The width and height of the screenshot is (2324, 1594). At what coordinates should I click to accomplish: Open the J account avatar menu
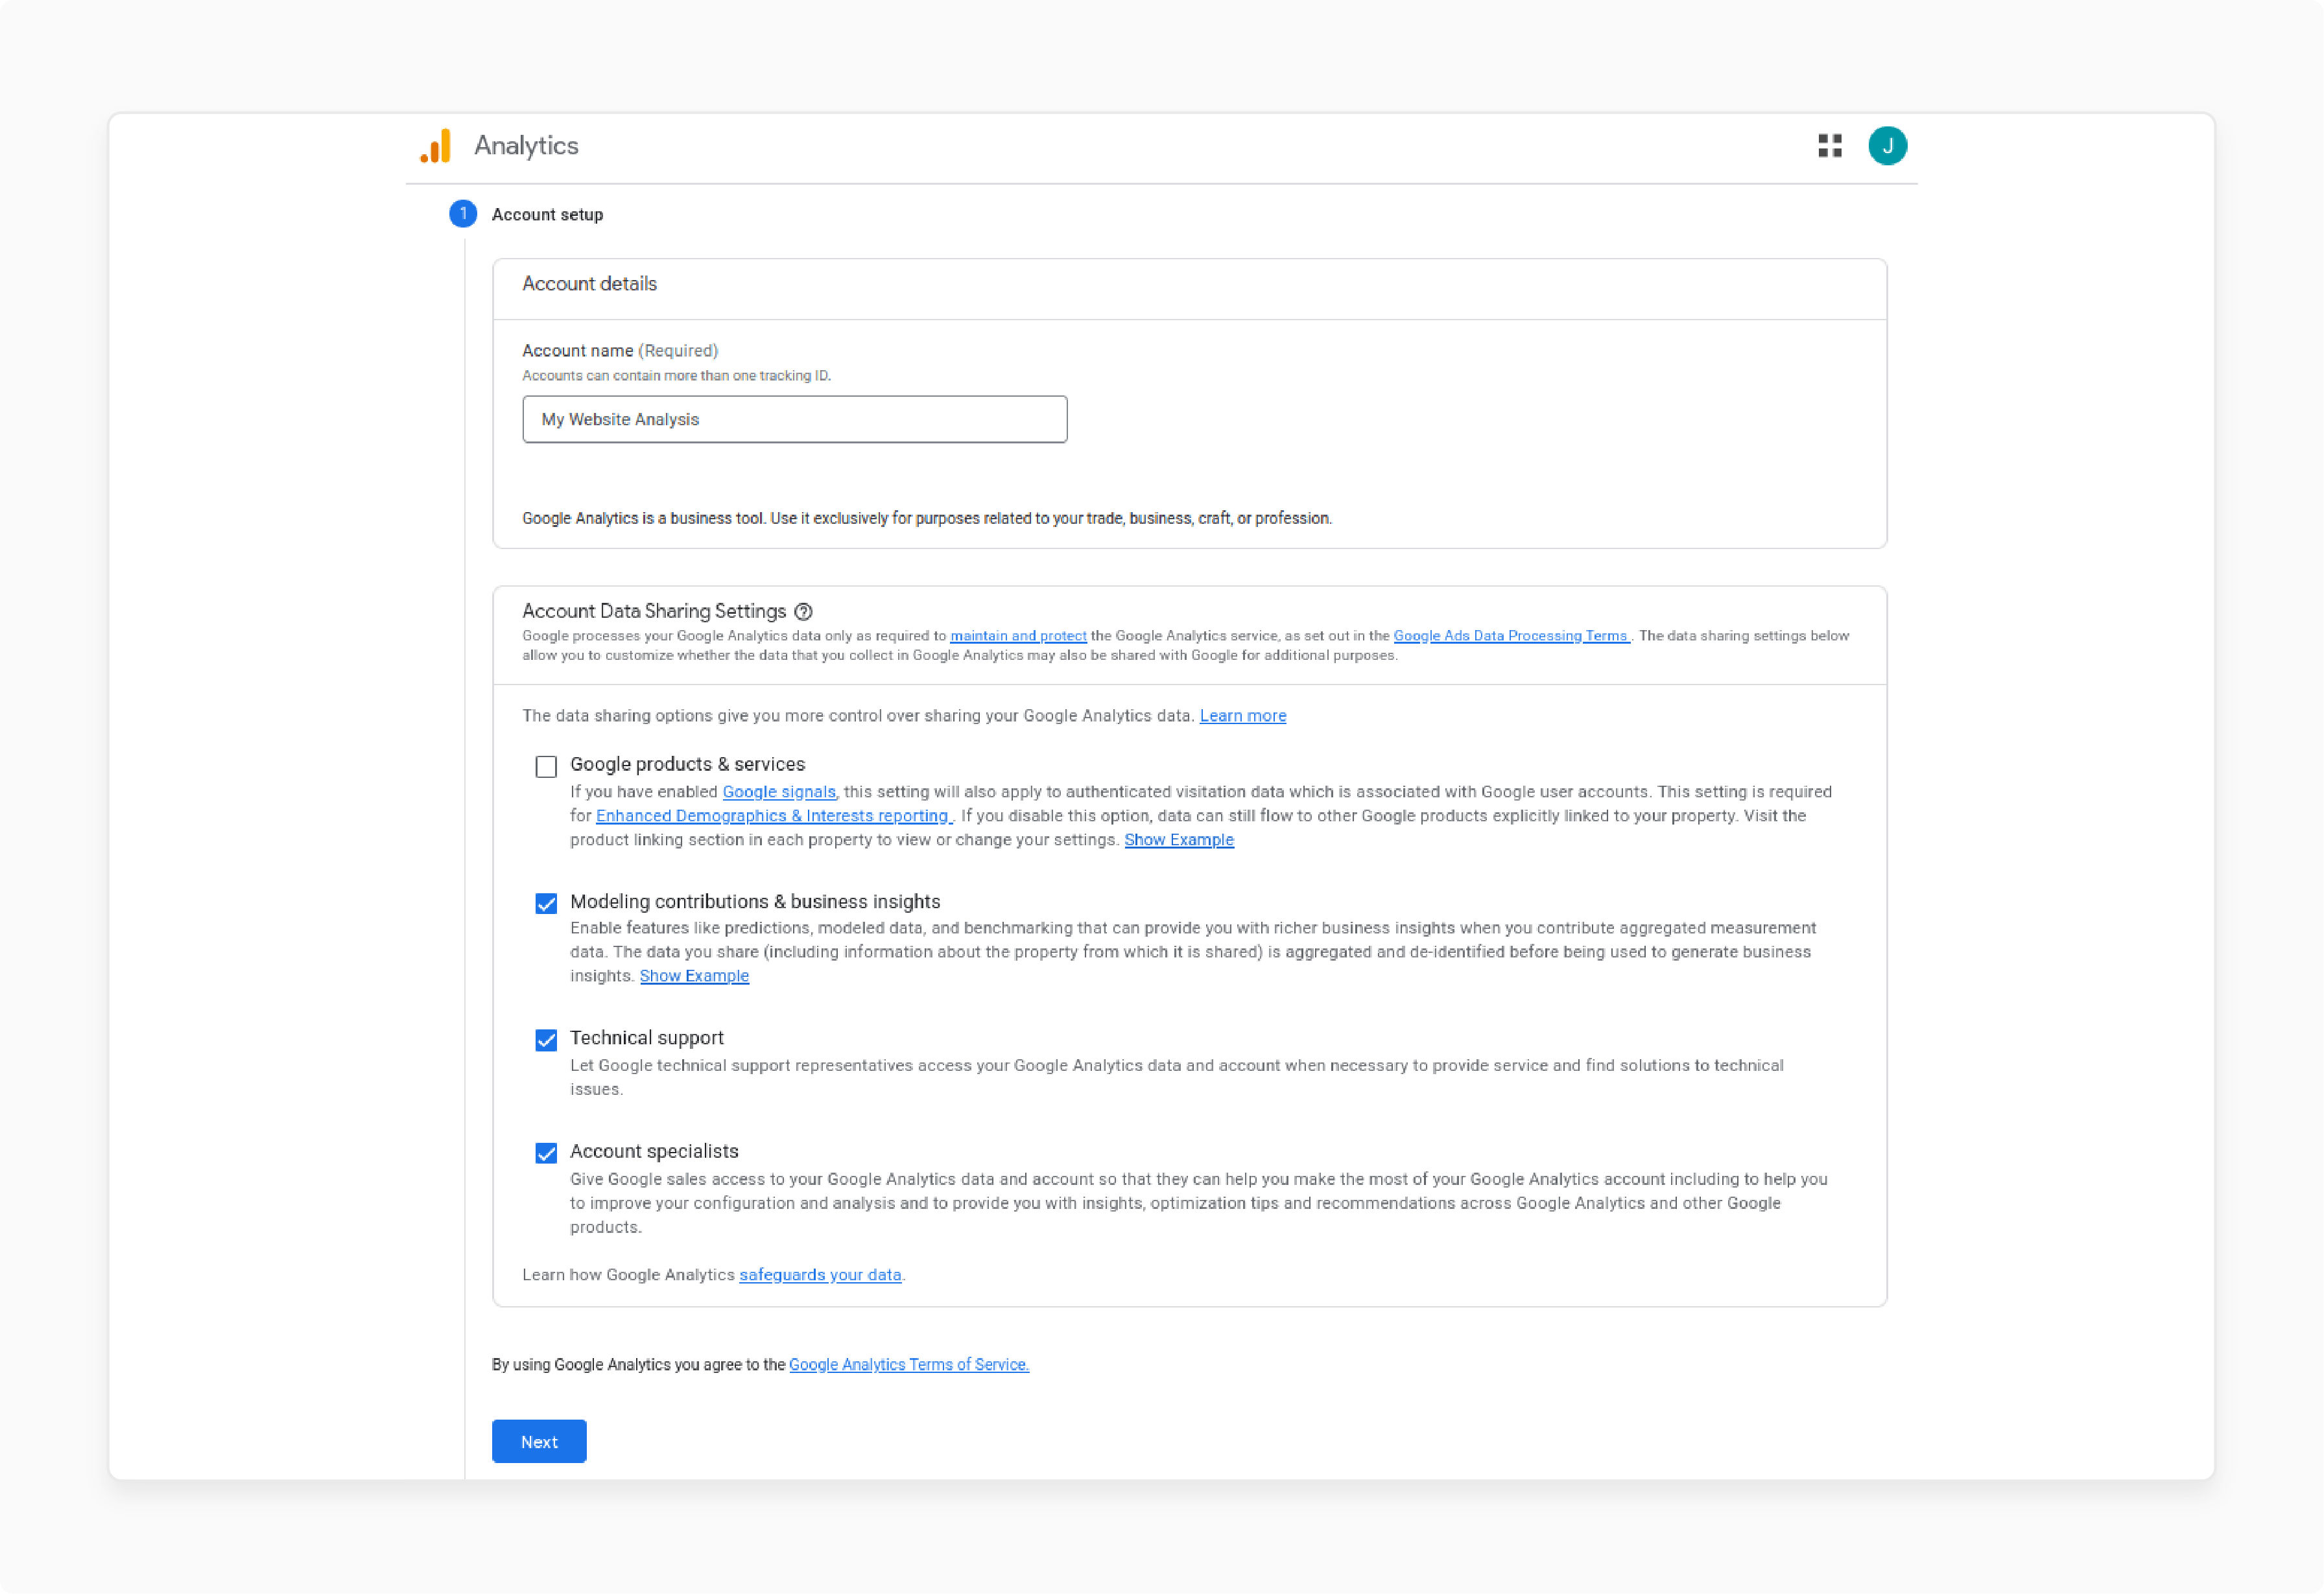(x=1887, y=146)
